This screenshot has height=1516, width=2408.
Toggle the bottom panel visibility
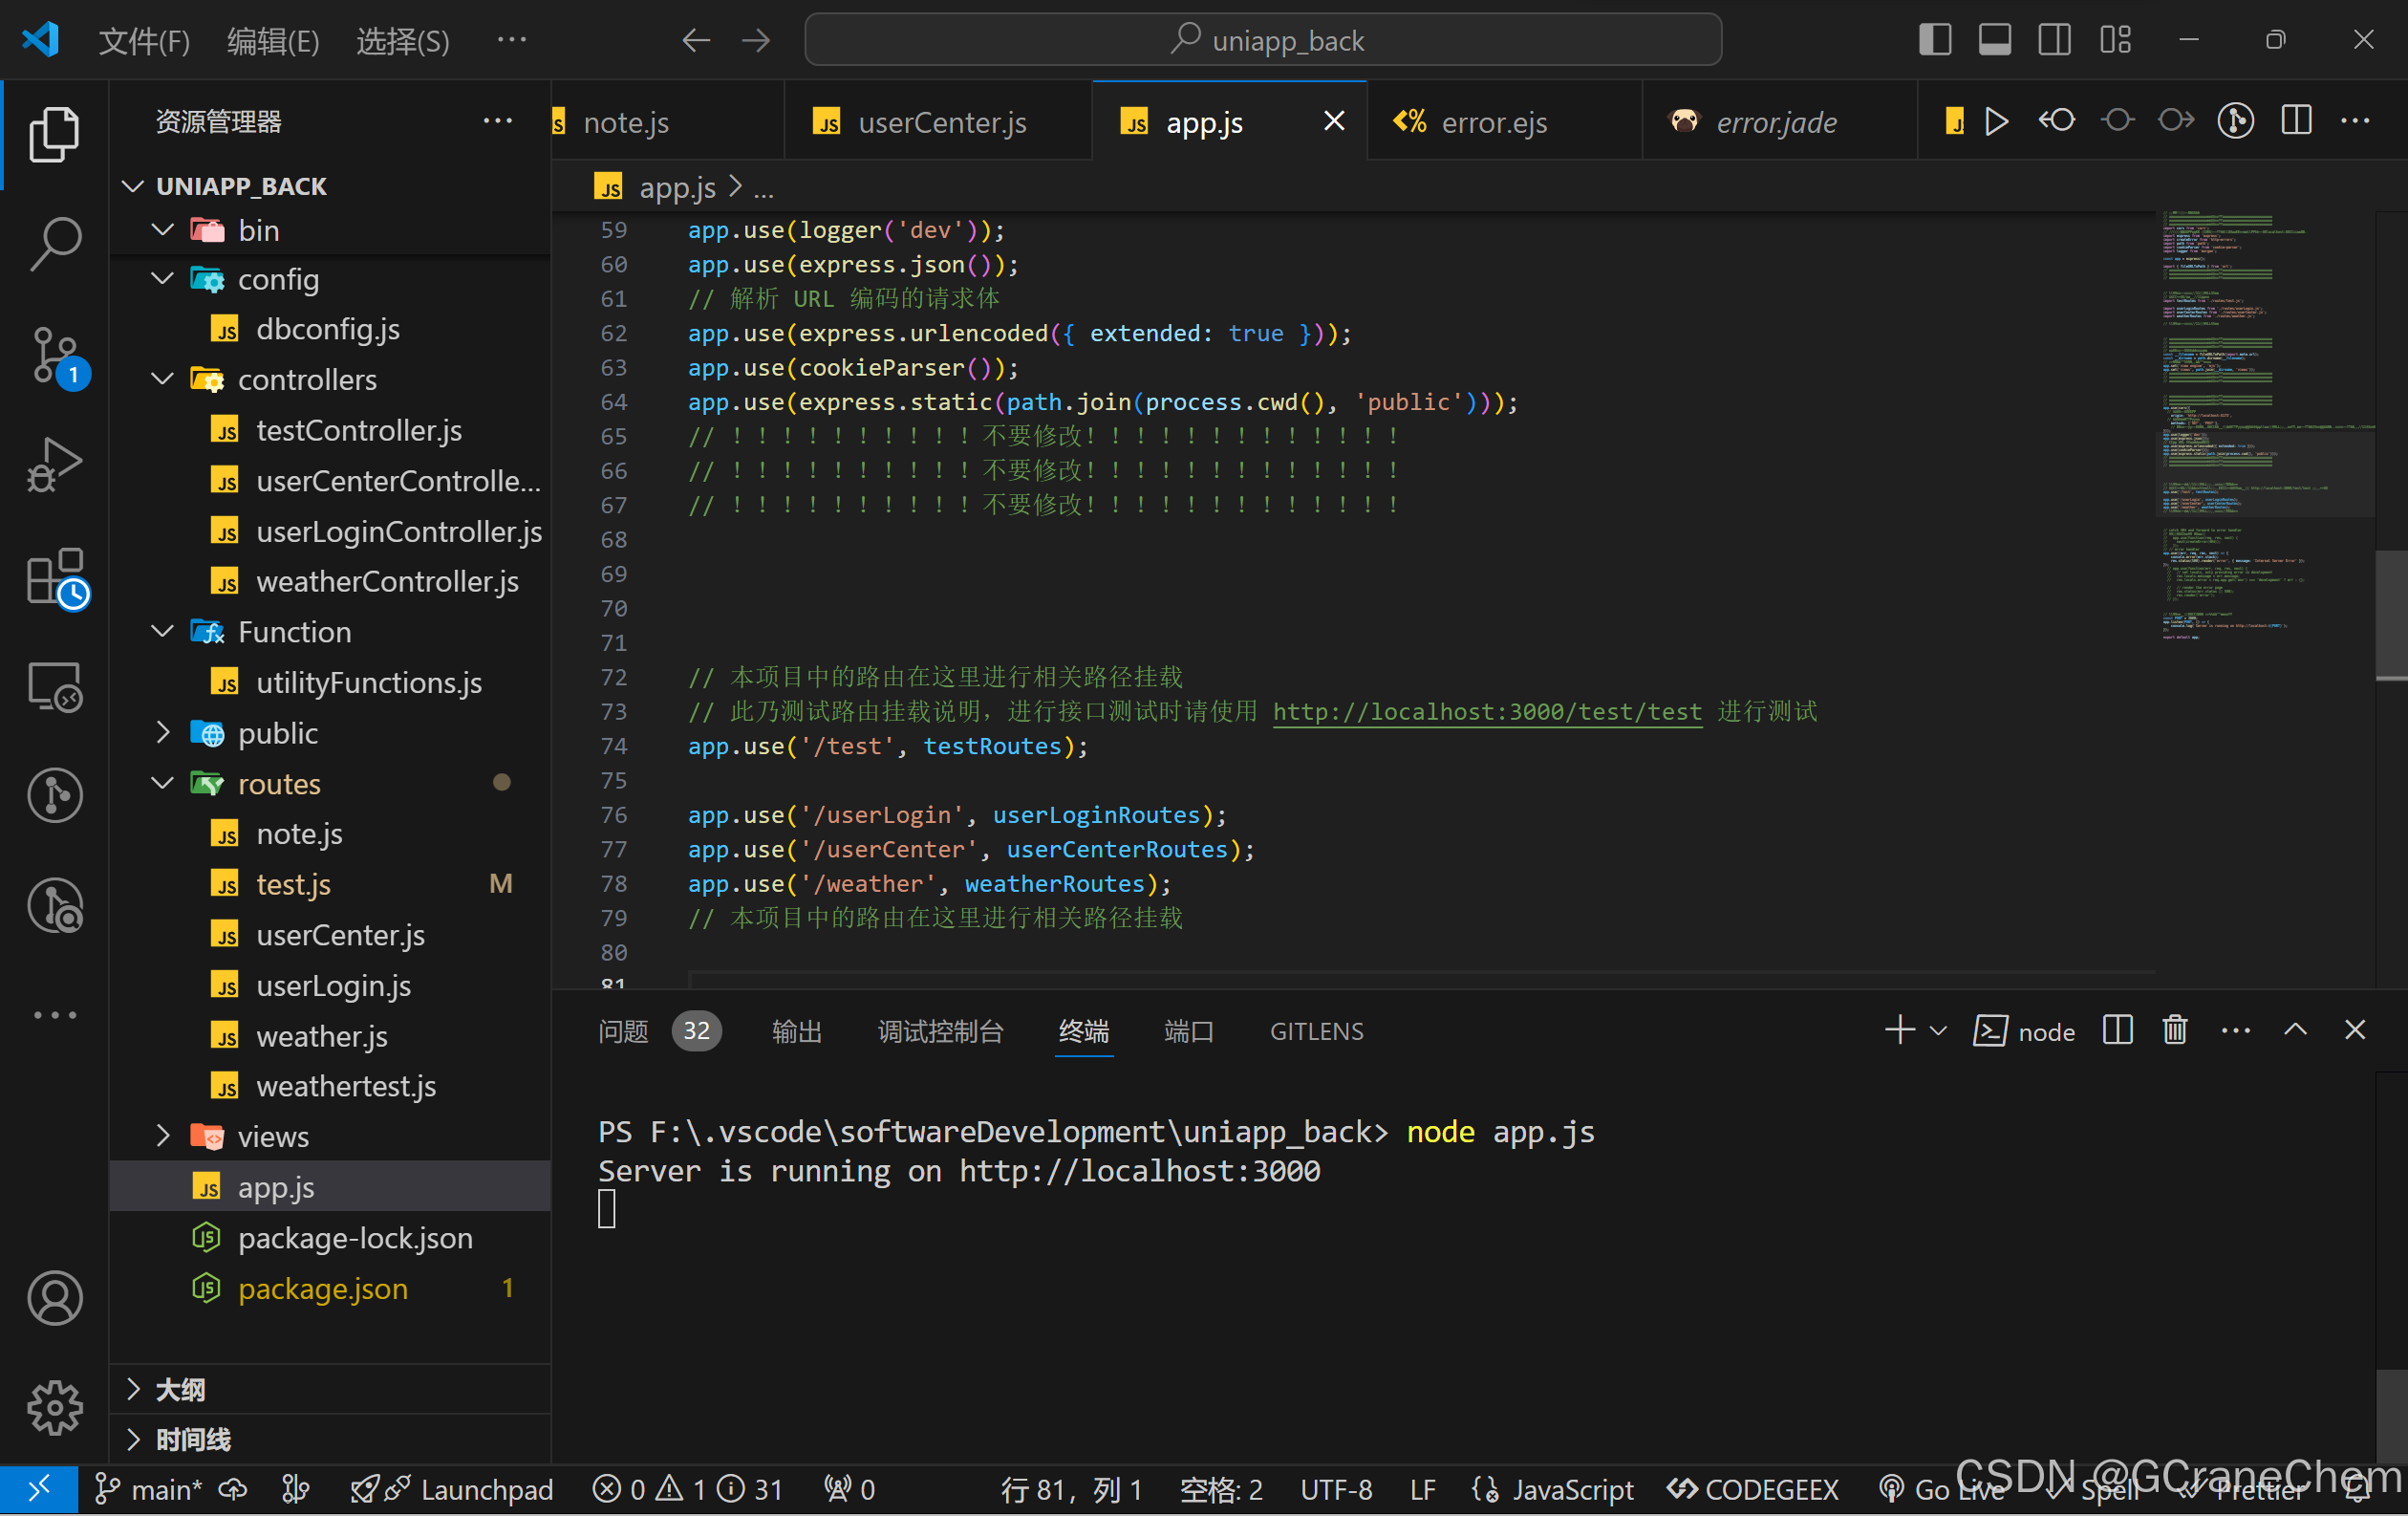1995,40
